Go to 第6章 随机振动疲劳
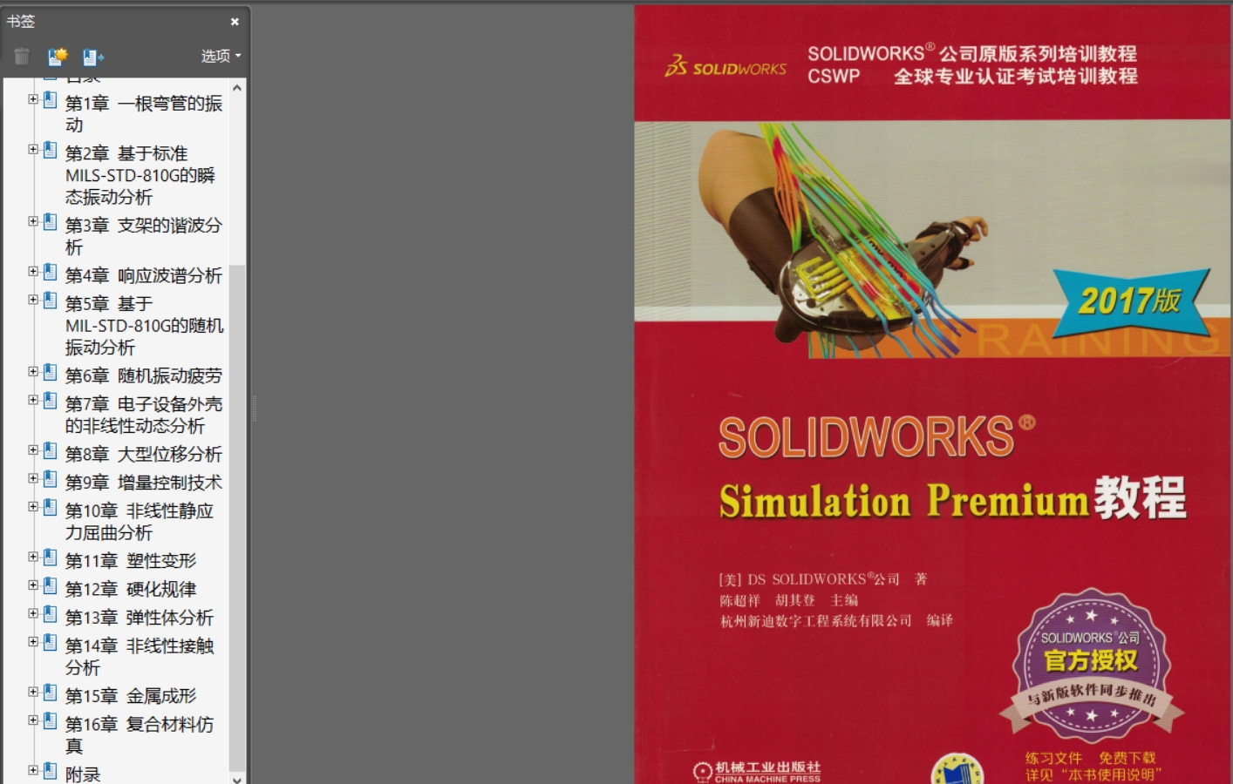 pyautogui.click(x=144, y=375)
